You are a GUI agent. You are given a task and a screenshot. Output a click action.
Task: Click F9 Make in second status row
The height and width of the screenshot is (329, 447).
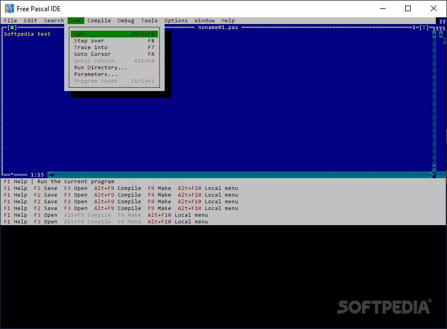point(160,188)
